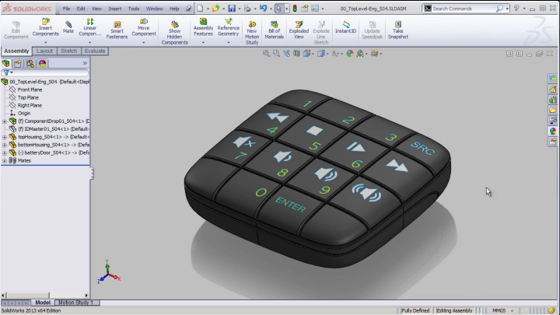Expand topHousing_S04 tree node

[5, 137]
